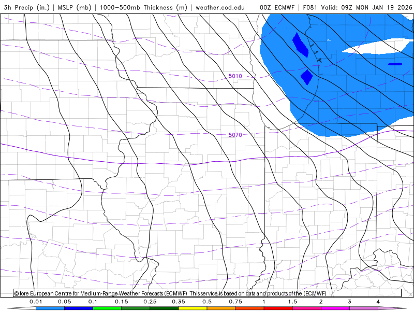Click the light blue 0.01 legend swatch

click(x=50, y=308)
